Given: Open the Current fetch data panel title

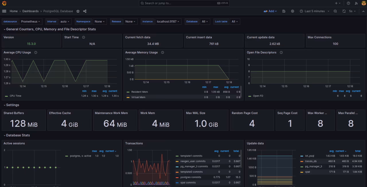Looking at the screenshot, I should pyautogui.click(x=138, y=37).
